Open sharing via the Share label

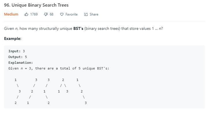click(x=94, y=14)
